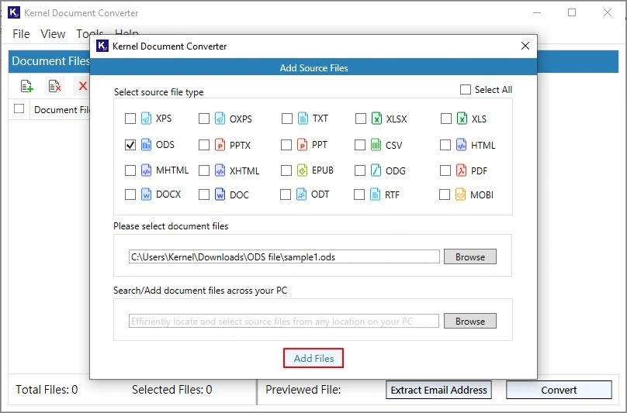Click the Extract Email Address button
Image resolution: width=627 pixels, height=413 pixels.
point(438,390)
